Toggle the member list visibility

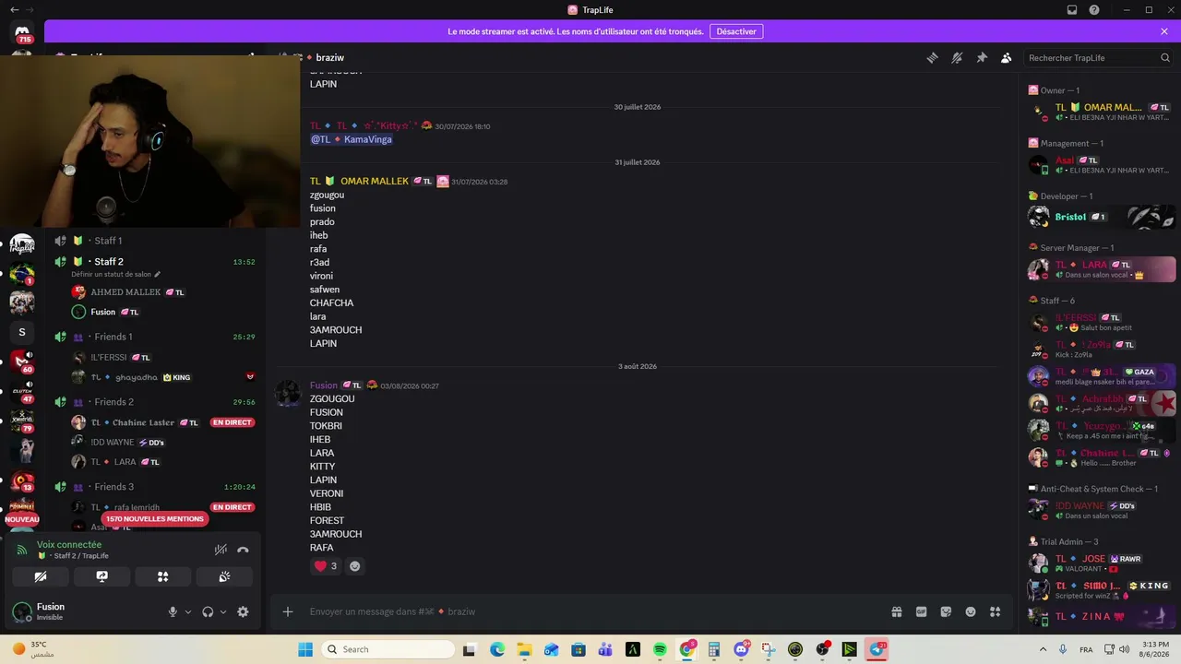click(x=1007, y=57)
